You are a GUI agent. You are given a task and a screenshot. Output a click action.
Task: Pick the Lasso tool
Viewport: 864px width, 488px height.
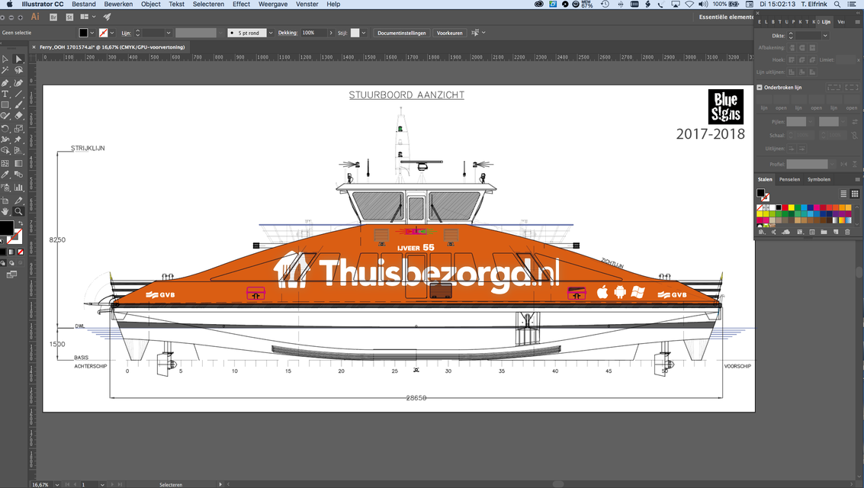click(18, 70)
